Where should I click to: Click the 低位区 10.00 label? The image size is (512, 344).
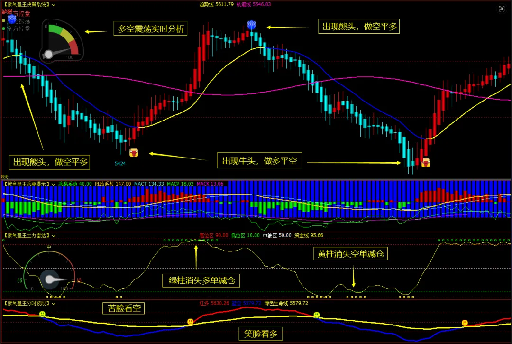245,235
